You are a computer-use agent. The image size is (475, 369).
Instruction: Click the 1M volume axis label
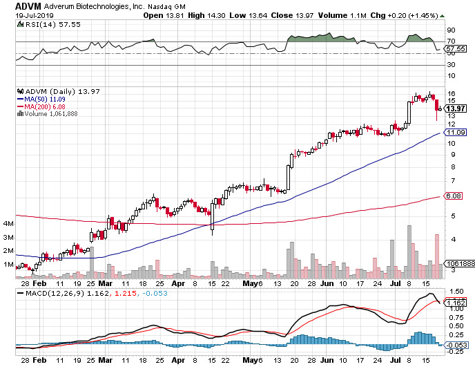[x=8, y=265]
